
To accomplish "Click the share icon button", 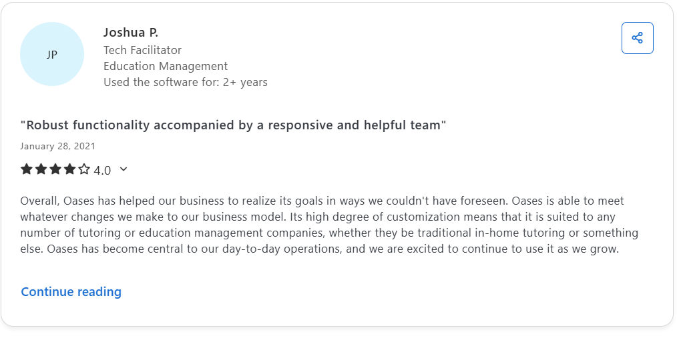I will click(637, 38).
